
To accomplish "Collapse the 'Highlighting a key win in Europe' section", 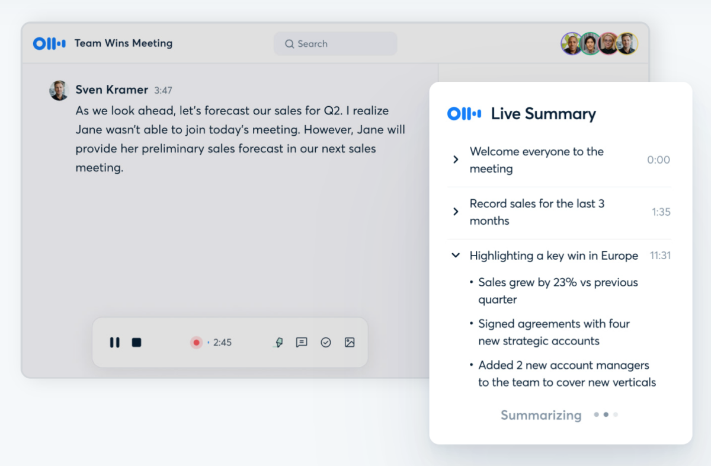I will point(455,255).
